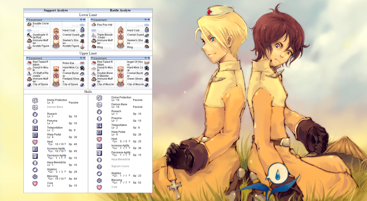367x201 pixels.
Task: Click the Erudite Circlet headgear icon
Action: [x=29, y=24]
